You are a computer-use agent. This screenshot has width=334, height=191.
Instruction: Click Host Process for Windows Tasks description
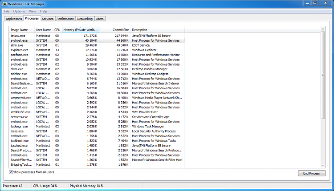154,141
